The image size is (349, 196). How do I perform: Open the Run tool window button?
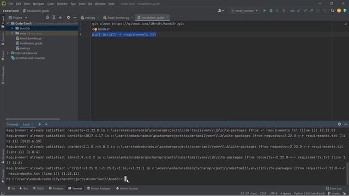click(24, 188)
